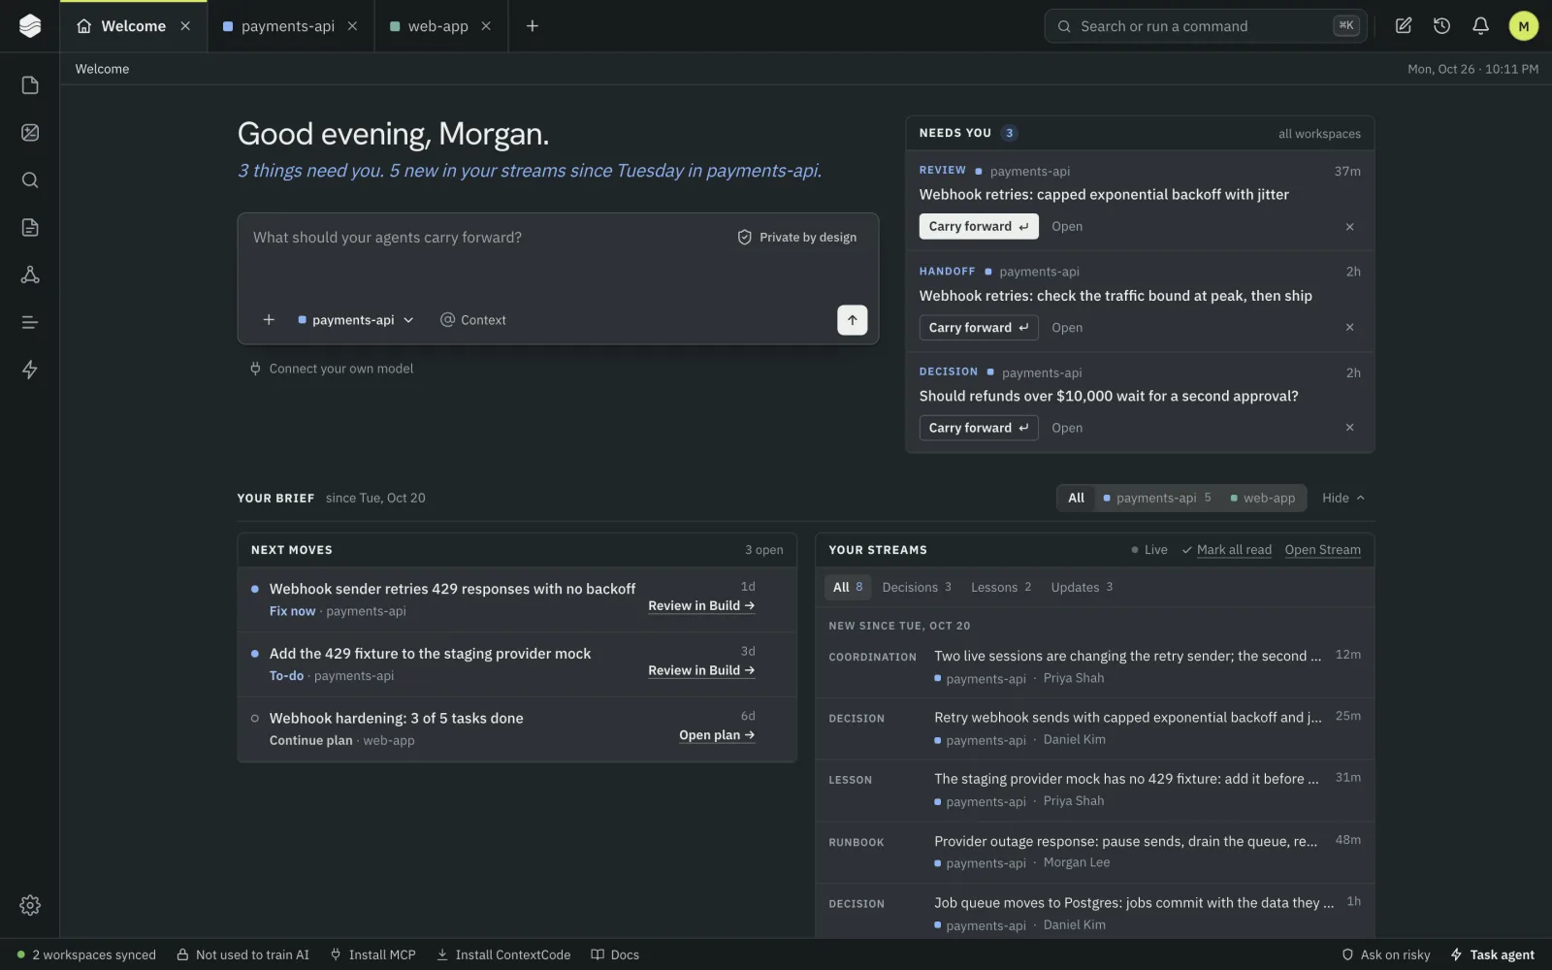Image resolution: width=1552 pixels, height=970 pixels.
Task: Click the compose new note icon
Action: [1403, 26]
